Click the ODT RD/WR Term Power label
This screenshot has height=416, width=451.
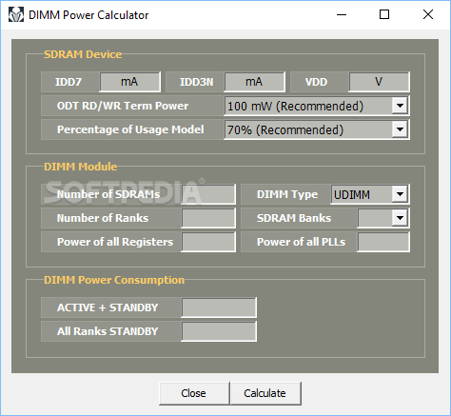123,106
